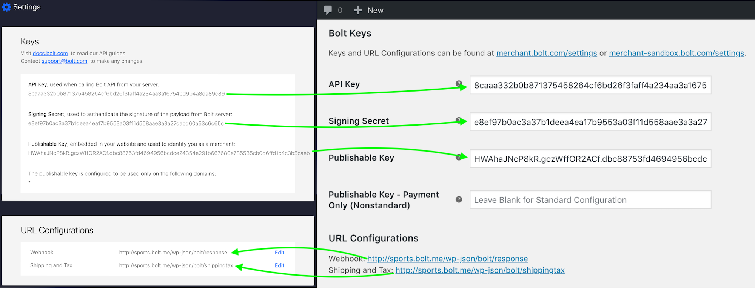The width and height of the screenshot is (755, 288).
Task: Click the comment count 0 in admin bar
Action: click(340, 10)
